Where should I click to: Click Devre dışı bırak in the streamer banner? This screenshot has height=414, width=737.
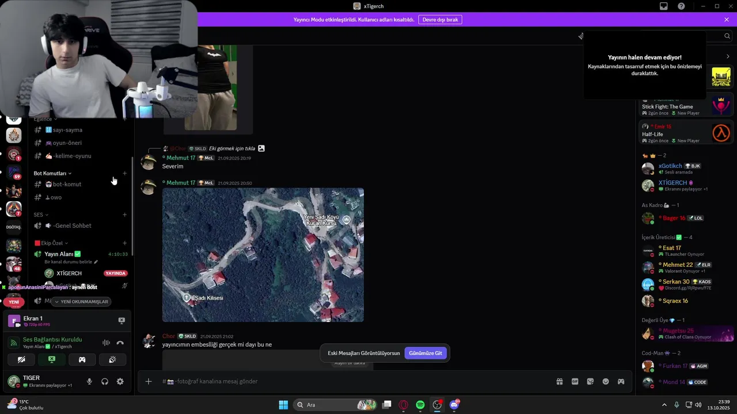coord(440,20)
